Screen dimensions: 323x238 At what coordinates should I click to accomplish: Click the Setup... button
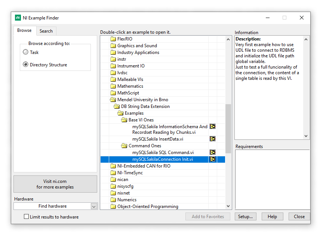[246, 217]
